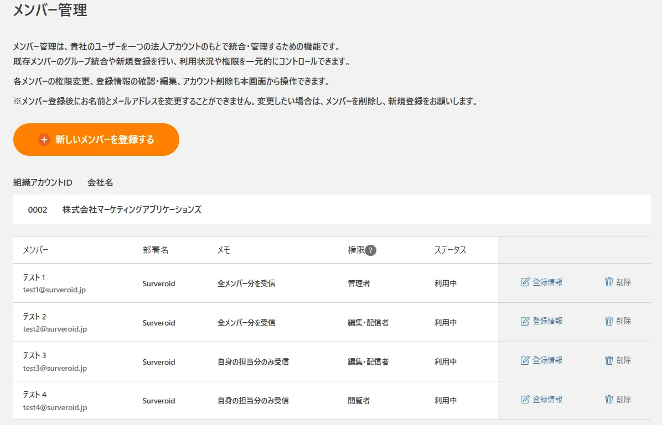
Task: Click the 権限 help question mark icon
Action: (x=370, y=250)
